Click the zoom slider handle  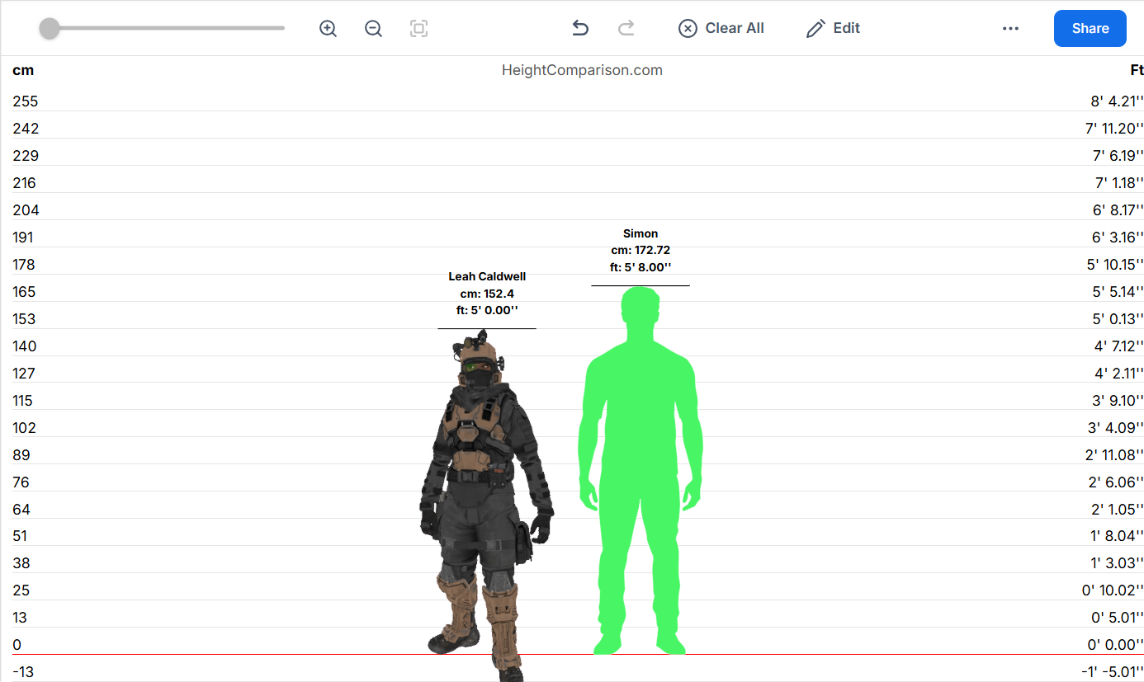[x=50, y=29]
